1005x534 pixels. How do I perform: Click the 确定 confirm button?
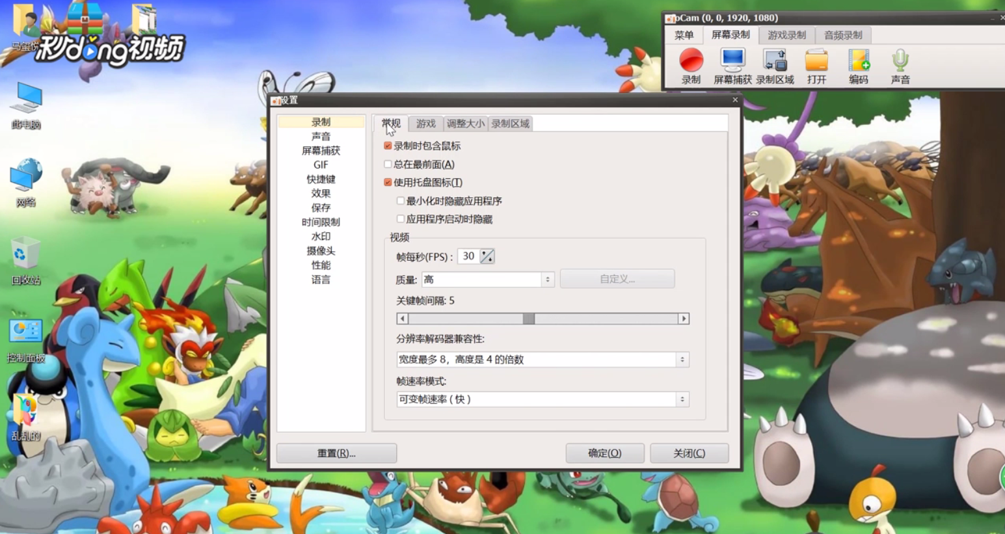[x=604, y=453]
